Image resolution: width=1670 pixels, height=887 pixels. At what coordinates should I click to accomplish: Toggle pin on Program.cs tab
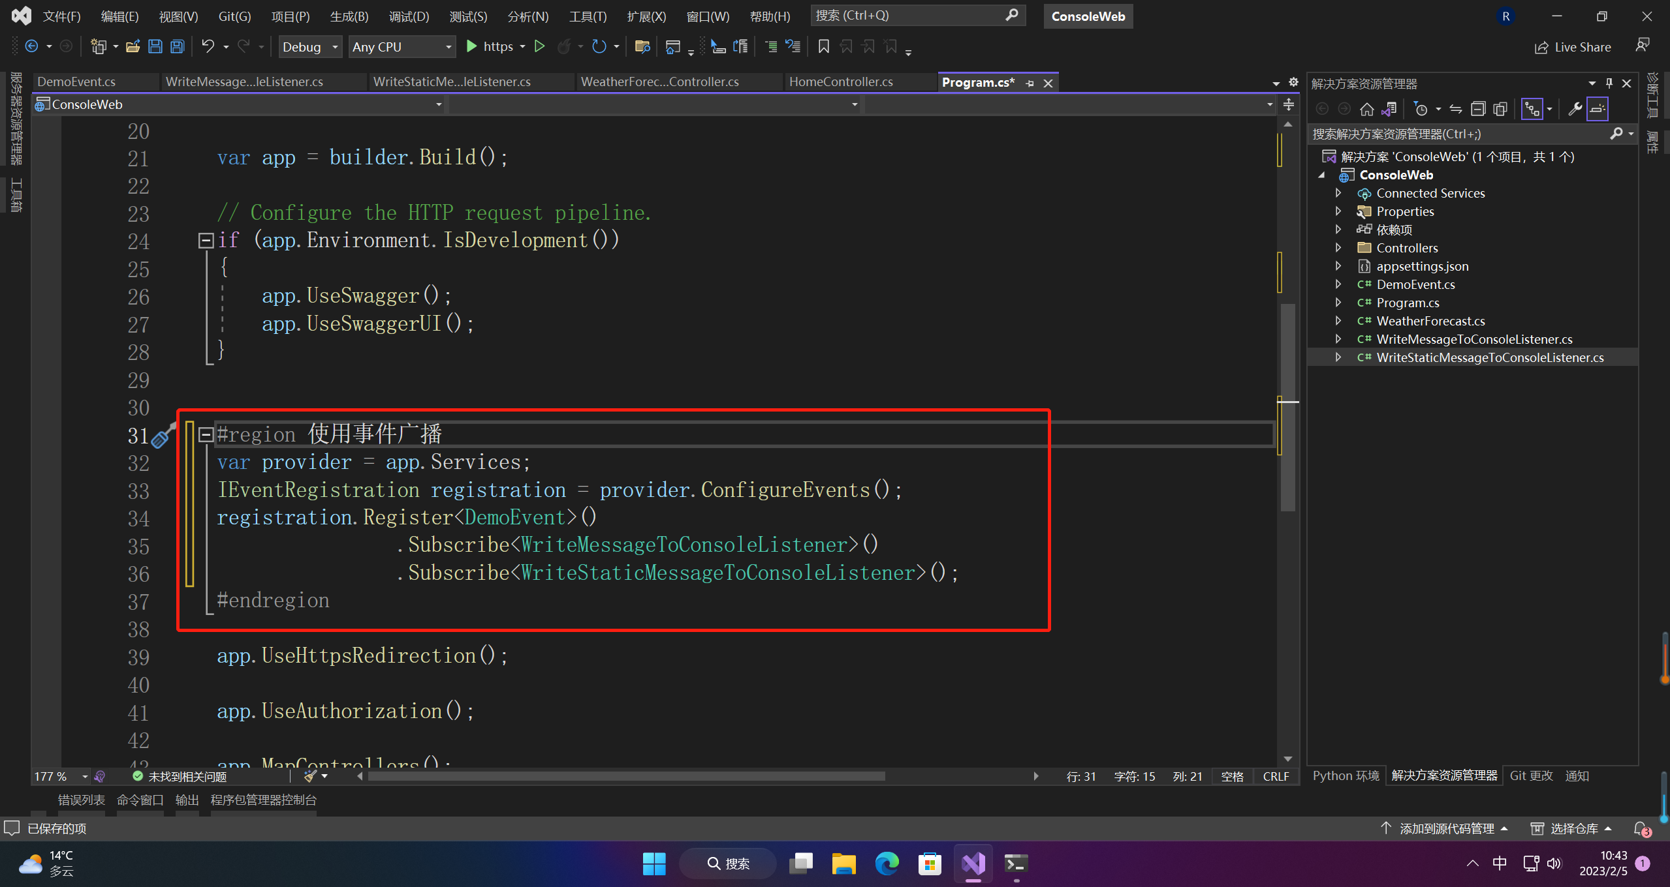point(1030,83)
